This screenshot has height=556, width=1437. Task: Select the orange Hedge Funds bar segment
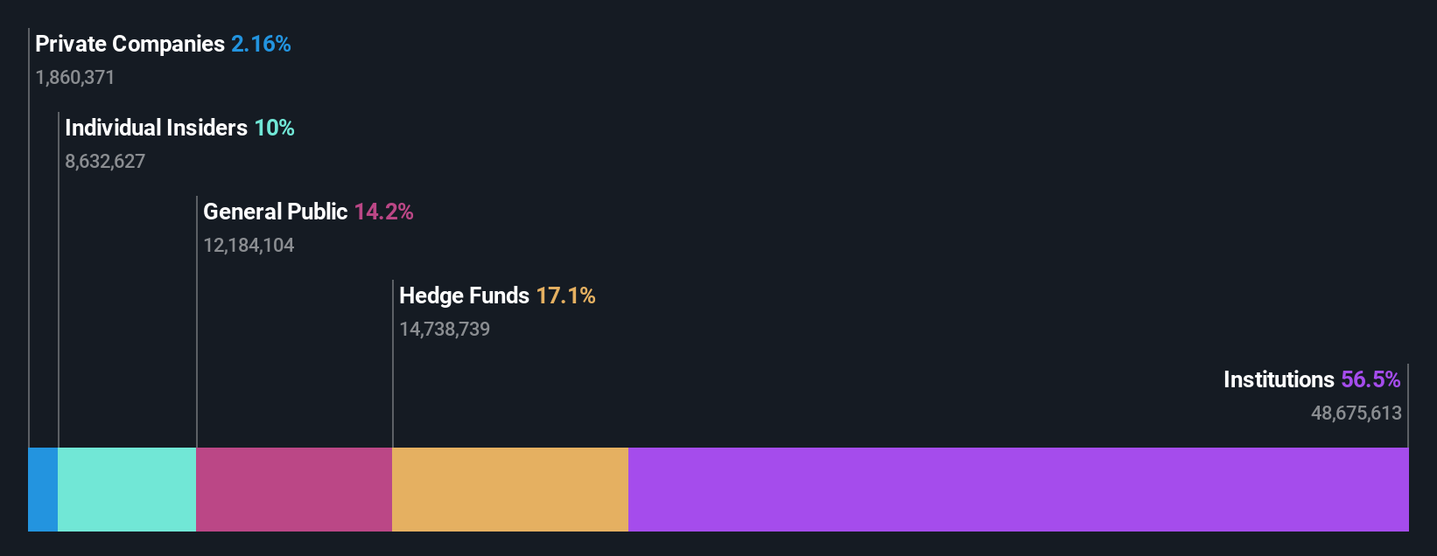tap(510, 490)
